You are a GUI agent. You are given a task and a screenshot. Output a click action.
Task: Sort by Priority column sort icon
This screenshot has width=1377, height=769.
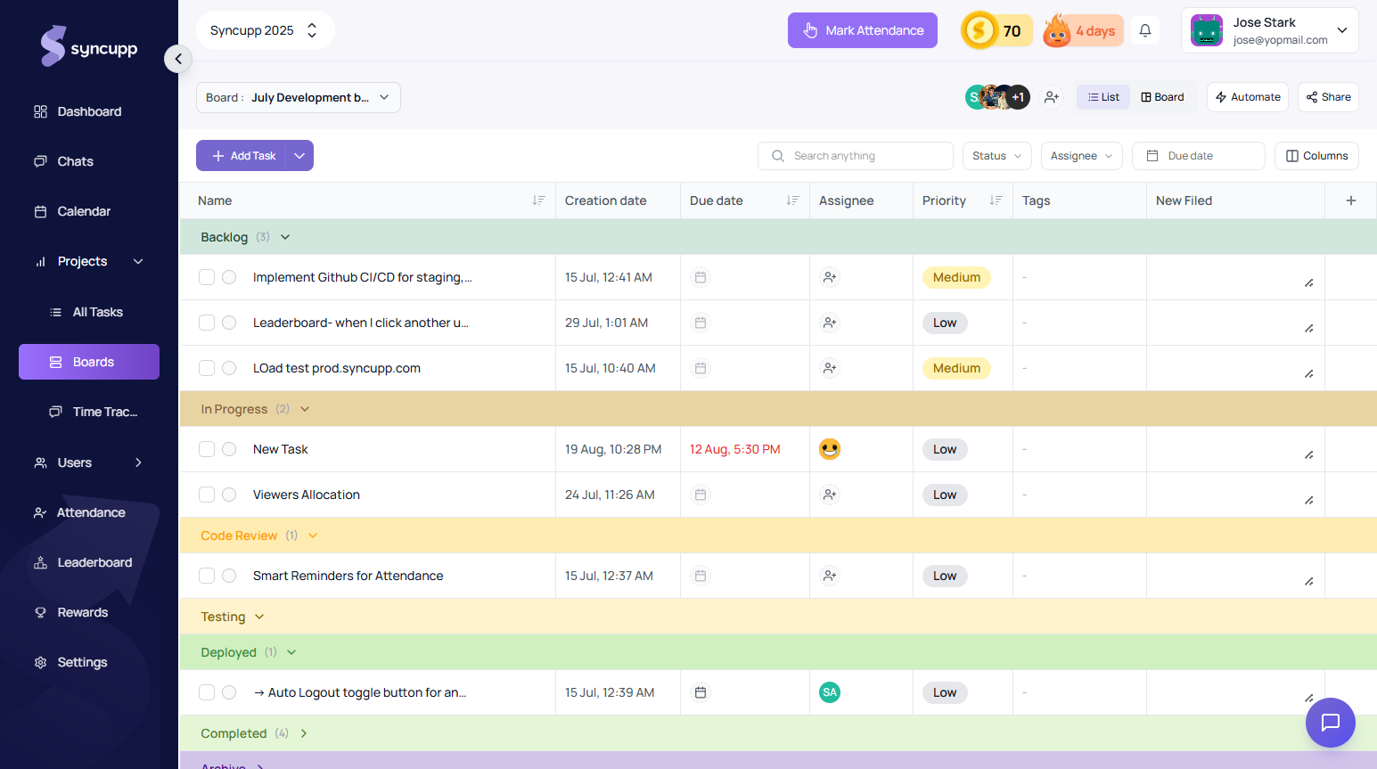click(996, 200)
